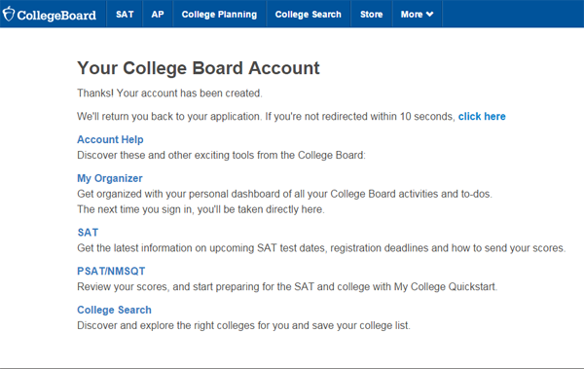Image resolution: width=584 pixels, height=369 pixels.
Task: Click the SAT test dates description text
Action: coord(321,248)
